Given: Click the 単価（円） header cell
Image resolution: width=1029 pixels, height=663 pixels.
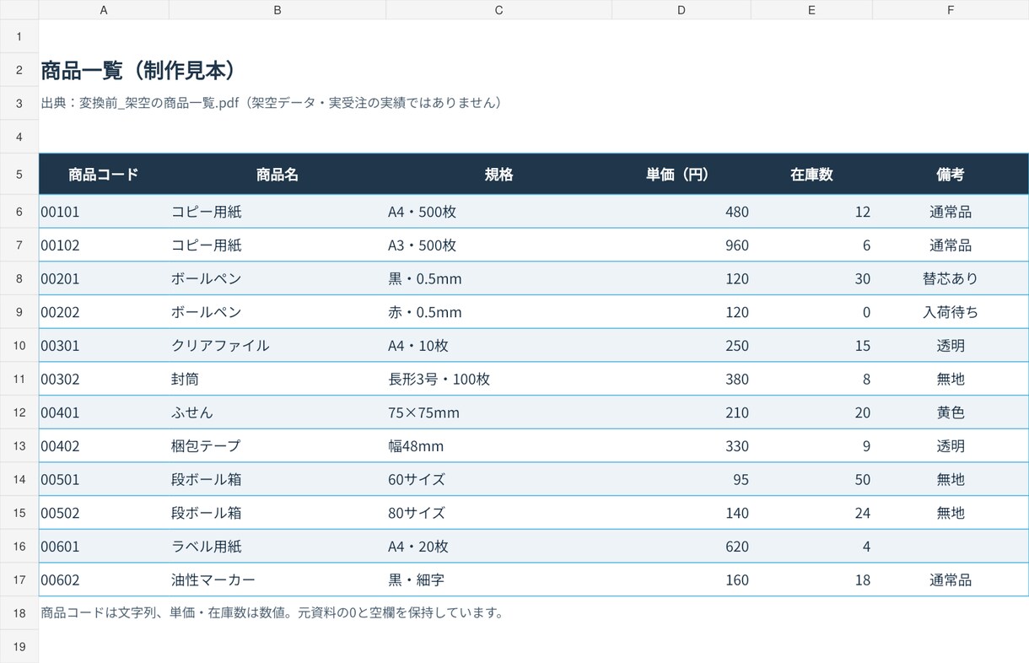Looking at the screenshot, I should (x=681, y=175).
